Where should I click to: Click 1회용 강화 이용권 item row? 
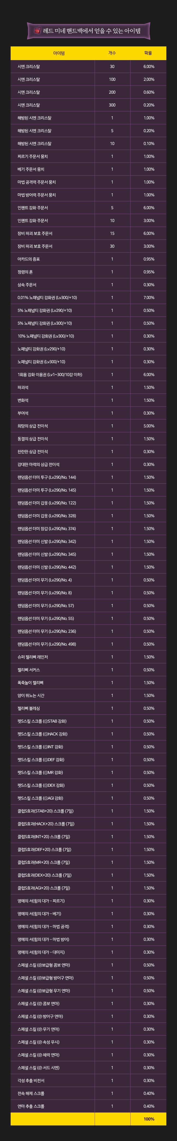(88, 375)
